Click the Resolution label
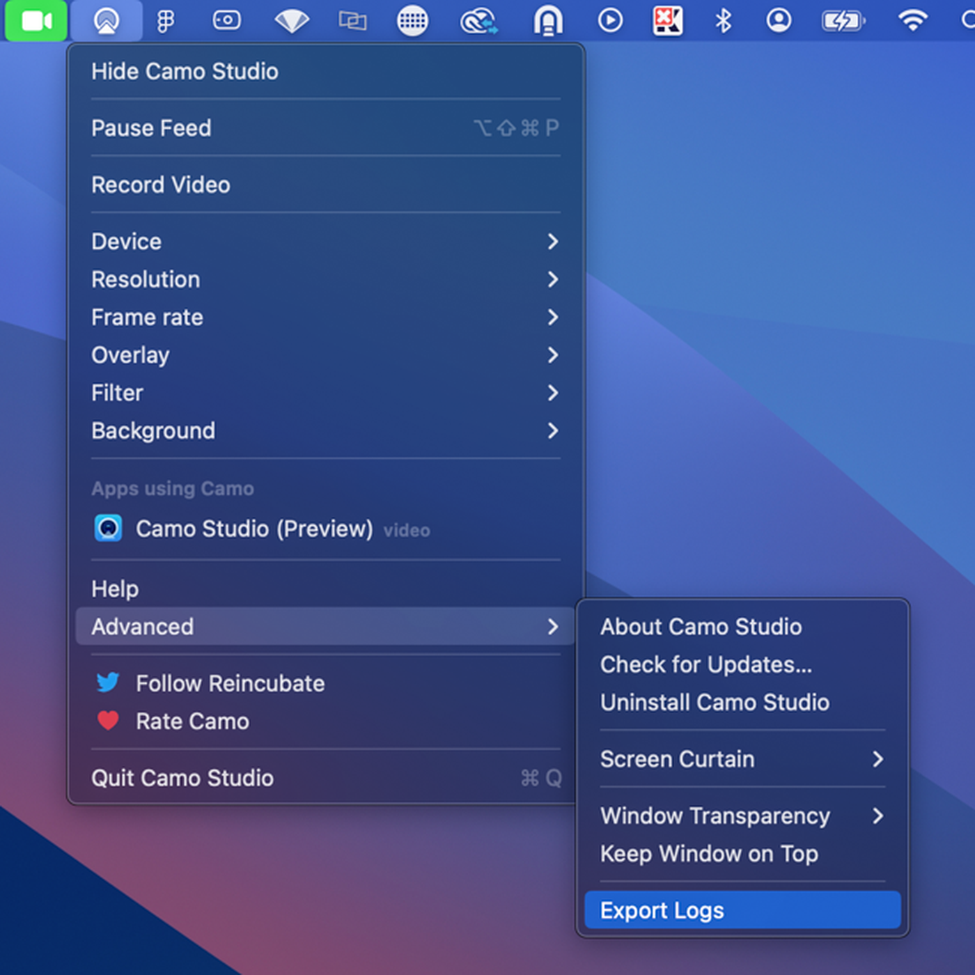The image size is (975, 975). pyautogui.click(x=146, y=279)
